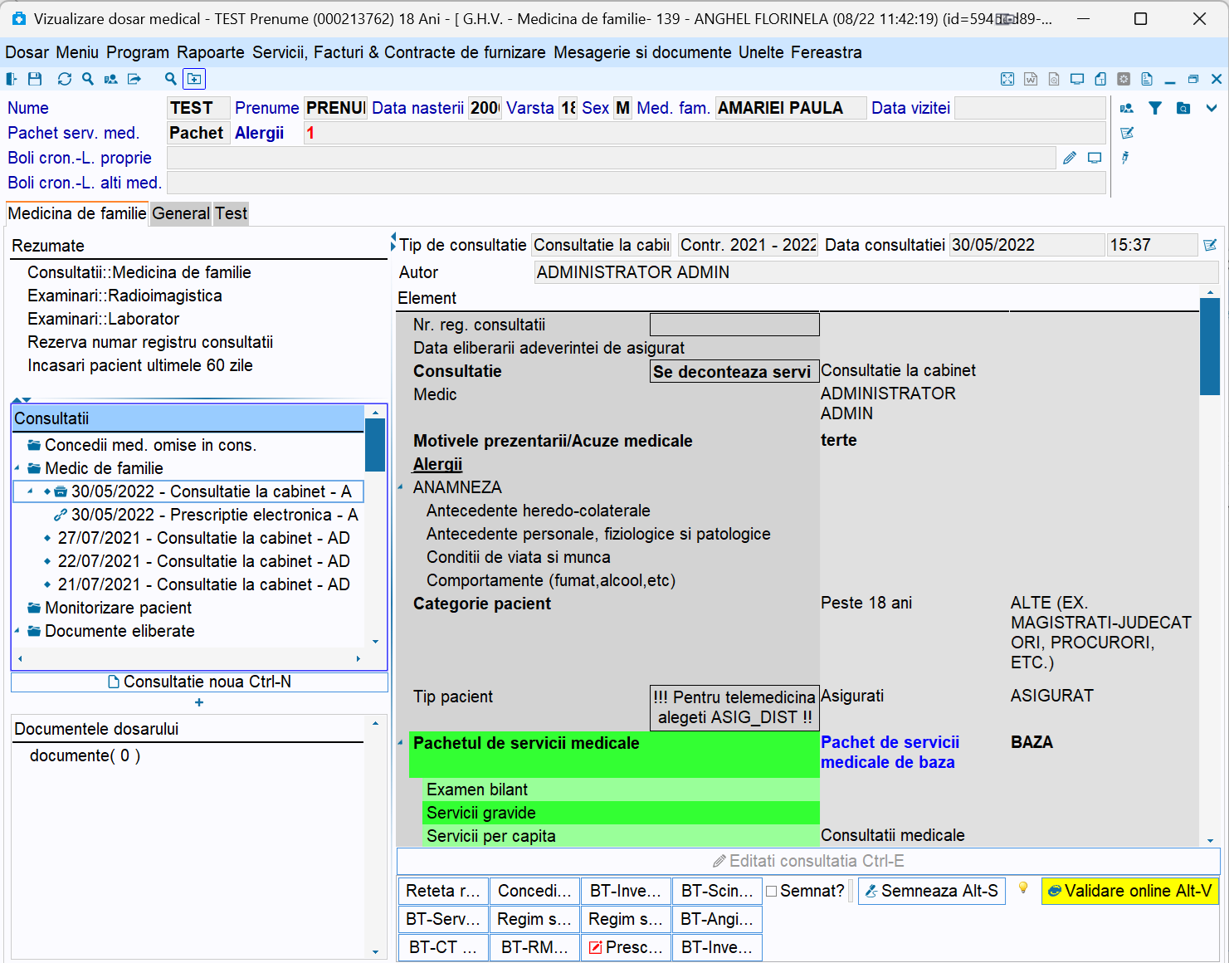Click the blue funnel filter icon
1229x963 pixels.
point(1155,108)
